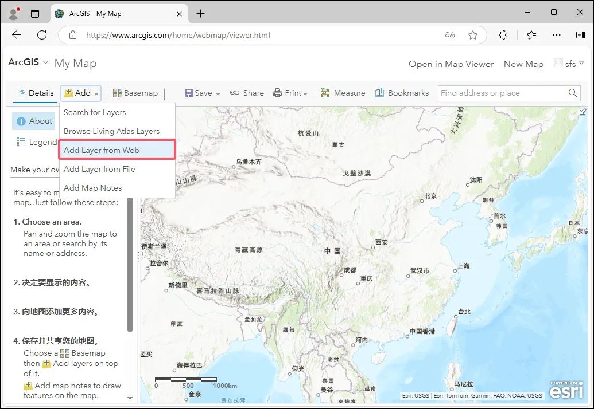
Task: Open the Measure tool
Action: pyautogui.click(x=343, y=93)
